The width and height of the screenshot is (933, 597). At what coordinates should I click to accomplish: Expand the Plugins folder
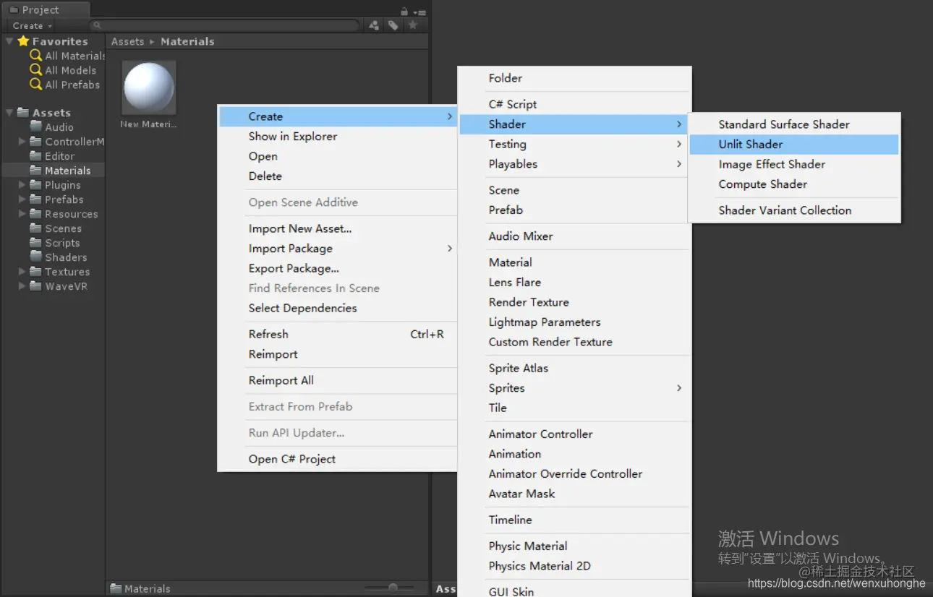pyautogui.click(x=22, y=185)
